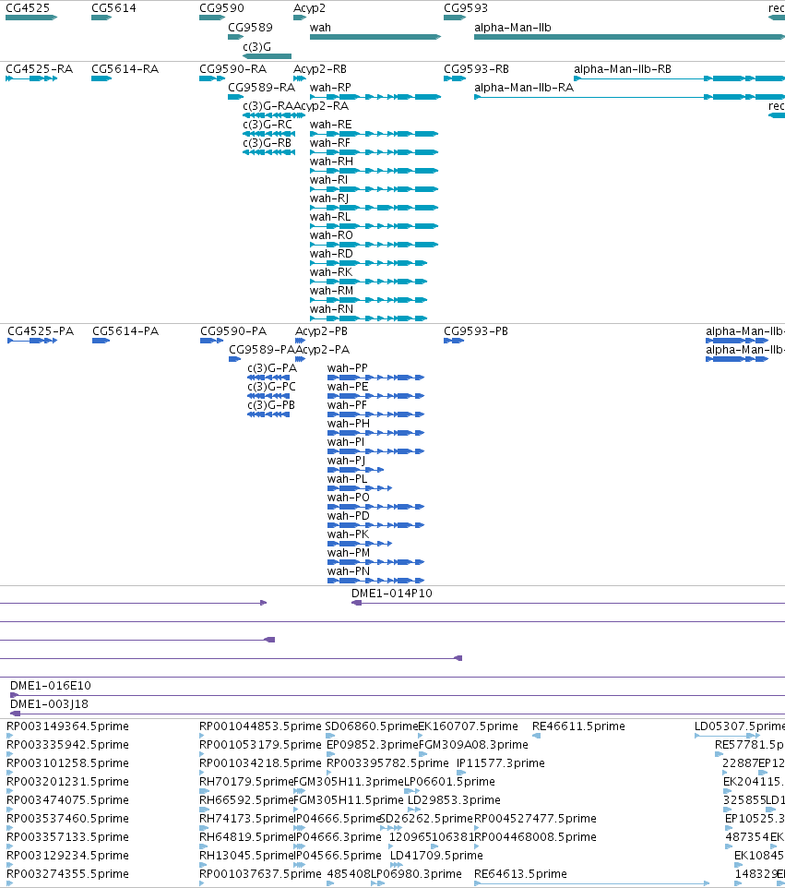Click the c(3)G-PA protein label
785x888 pixels.
(272, 368)
